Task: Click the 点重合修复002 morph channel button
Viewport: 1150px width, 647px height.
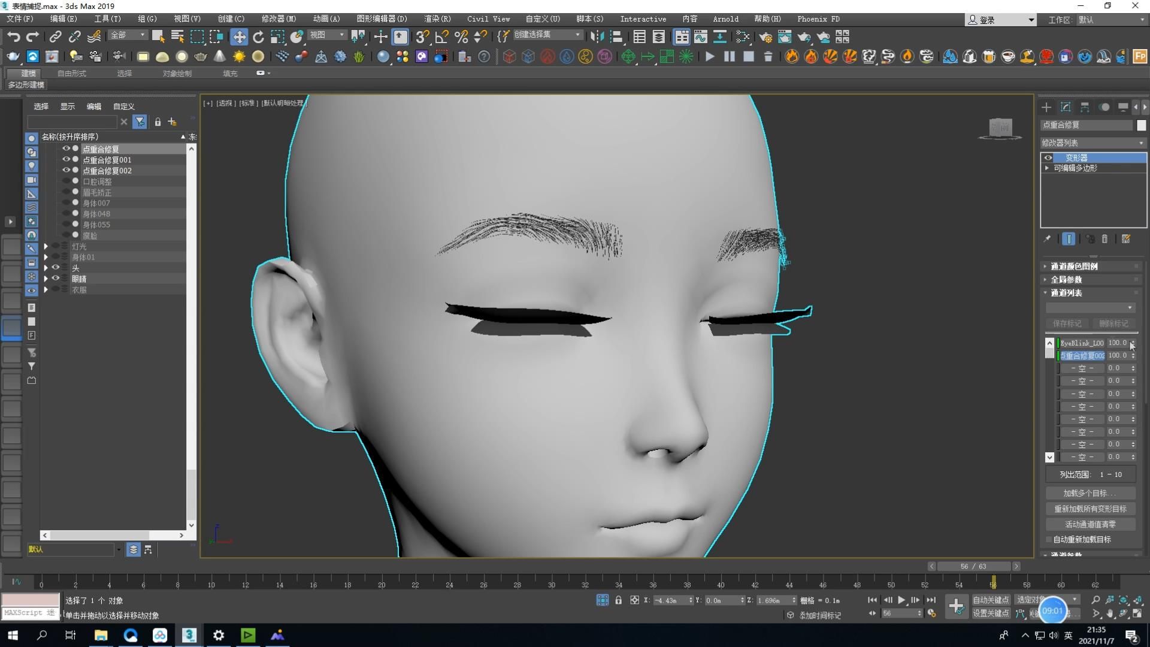Action: [x=1082, y=356]
